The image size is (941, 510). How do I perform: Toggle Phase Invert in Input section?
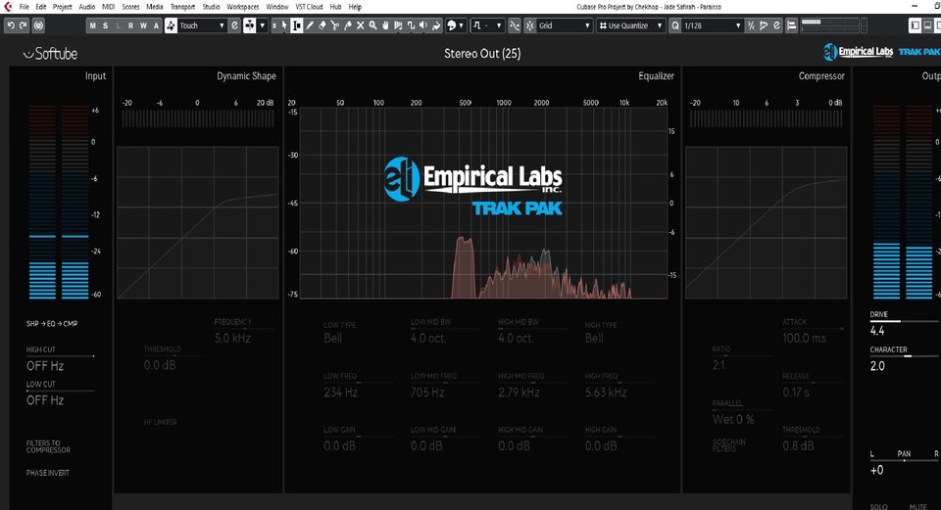pyautogui.click(x=47, y=473)
